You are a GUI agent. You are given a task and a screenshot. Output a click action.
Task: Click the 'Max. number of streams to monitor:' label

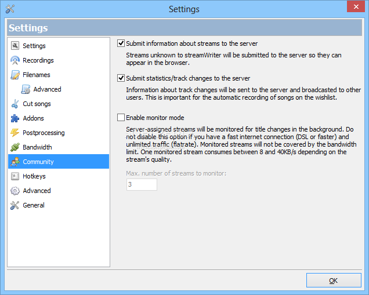pos(176,173)
